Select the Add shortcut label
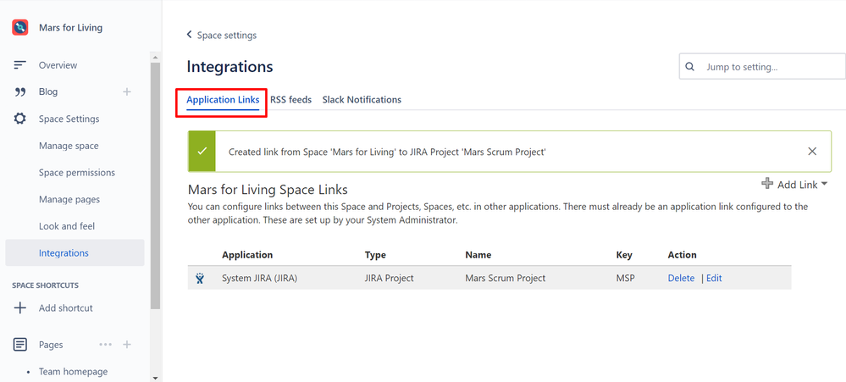This screenshot has height=382, width=846. coord(66,308)
